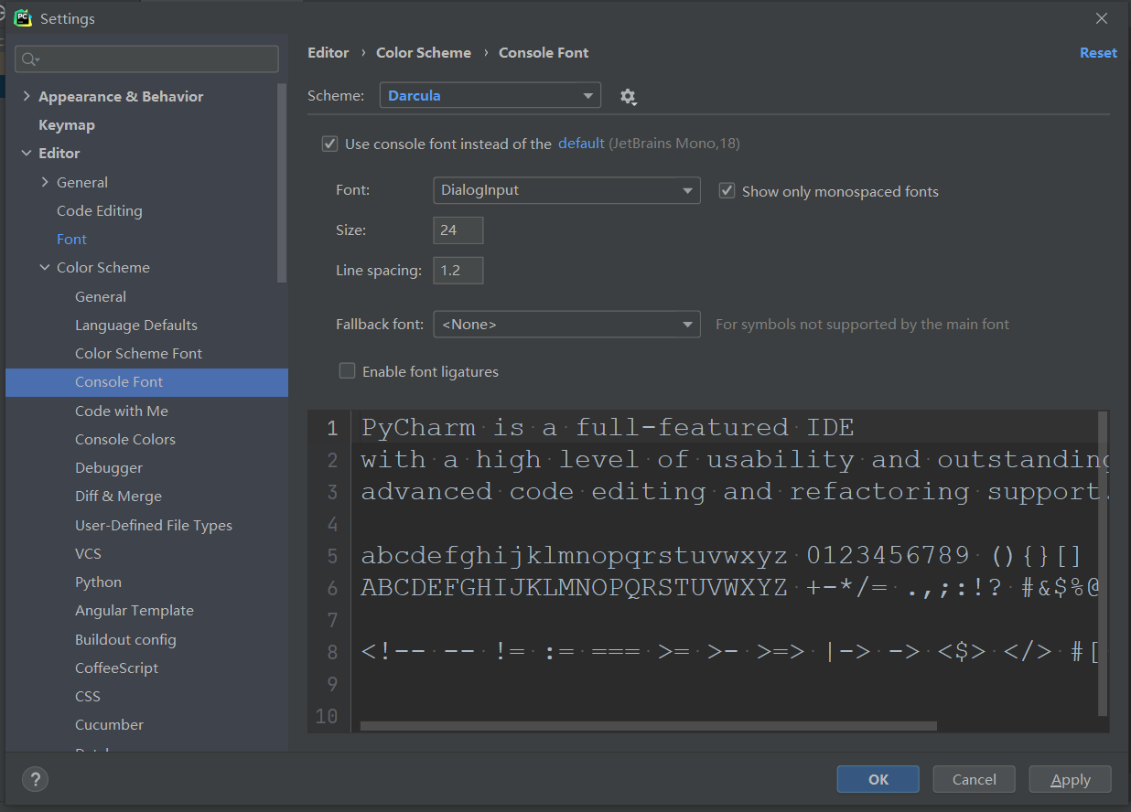Click the horizontal scrollbar in font preview
1131x812 pixels.
pos(648,726)
